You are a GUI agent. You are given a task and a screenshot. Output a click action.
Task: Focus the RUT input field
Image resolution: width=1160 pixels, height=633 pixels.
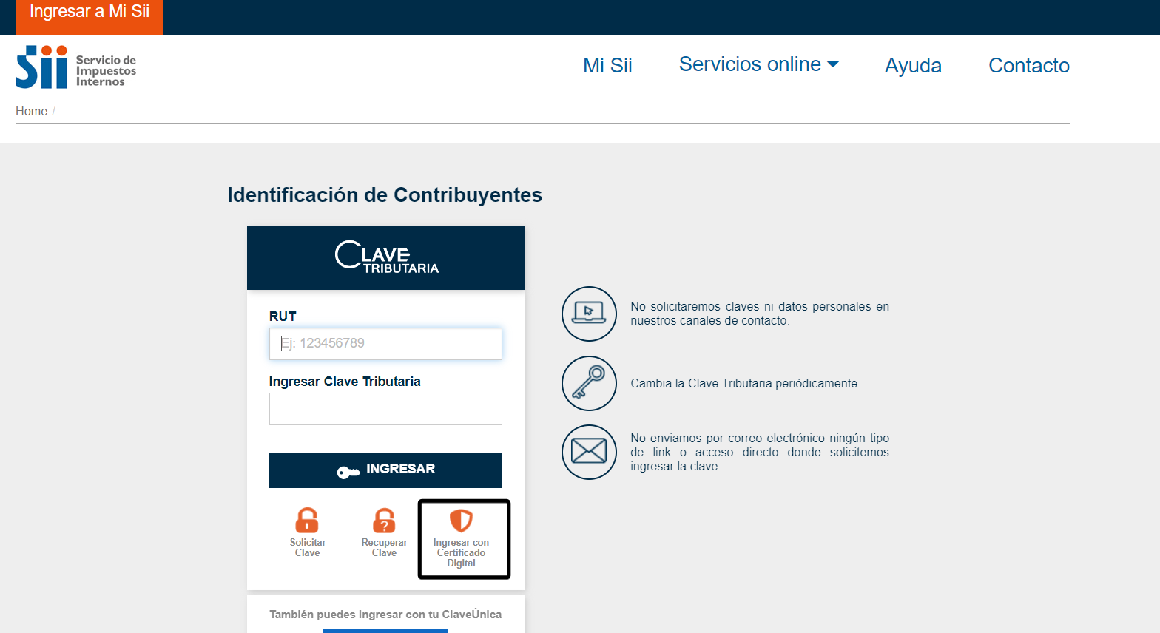click(385, 344)
